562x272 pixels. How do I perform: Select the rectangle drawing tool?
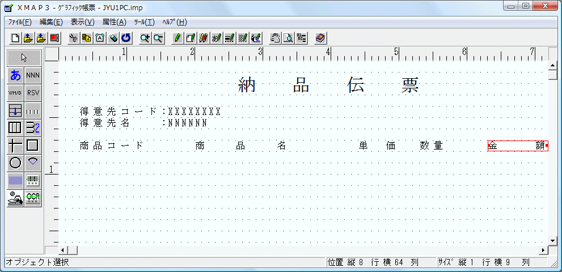(33, 146)
